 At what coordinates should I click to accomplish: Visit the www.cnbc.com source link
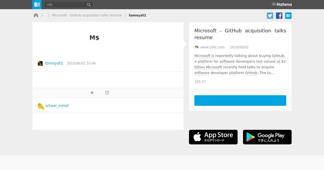pyautogui.click(x=212, y=47)
